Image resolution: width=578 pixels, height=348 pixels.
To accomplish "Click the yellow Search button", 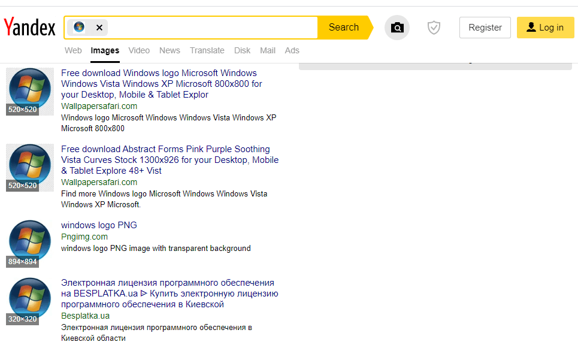I will (344, 28).
